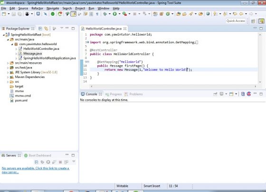Click the create a new server link

point(36,170)
